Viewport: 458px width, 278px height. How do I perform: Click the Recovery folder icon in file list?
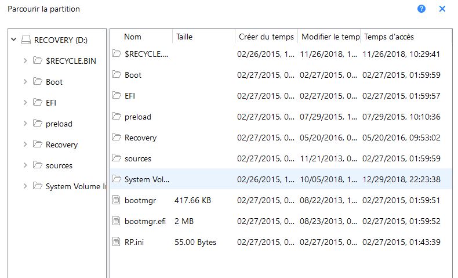[117, 137]
